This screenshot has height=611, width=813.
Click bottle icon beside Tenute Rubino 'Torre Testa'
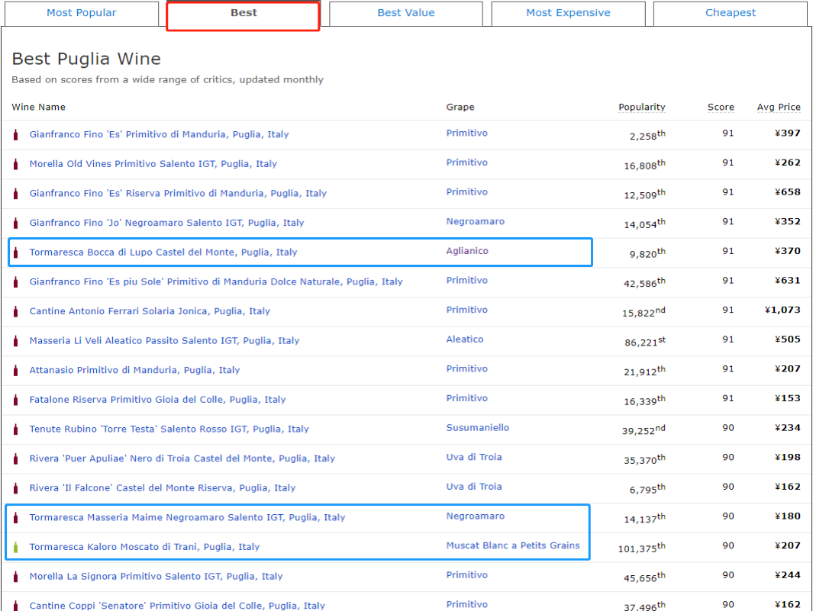click(15, 429)
